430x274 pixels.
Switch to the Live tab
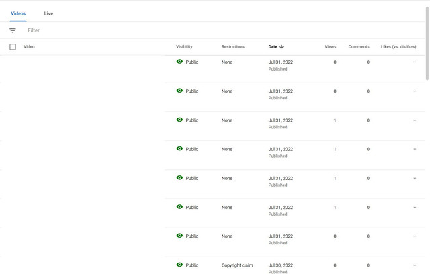[48, 13]
